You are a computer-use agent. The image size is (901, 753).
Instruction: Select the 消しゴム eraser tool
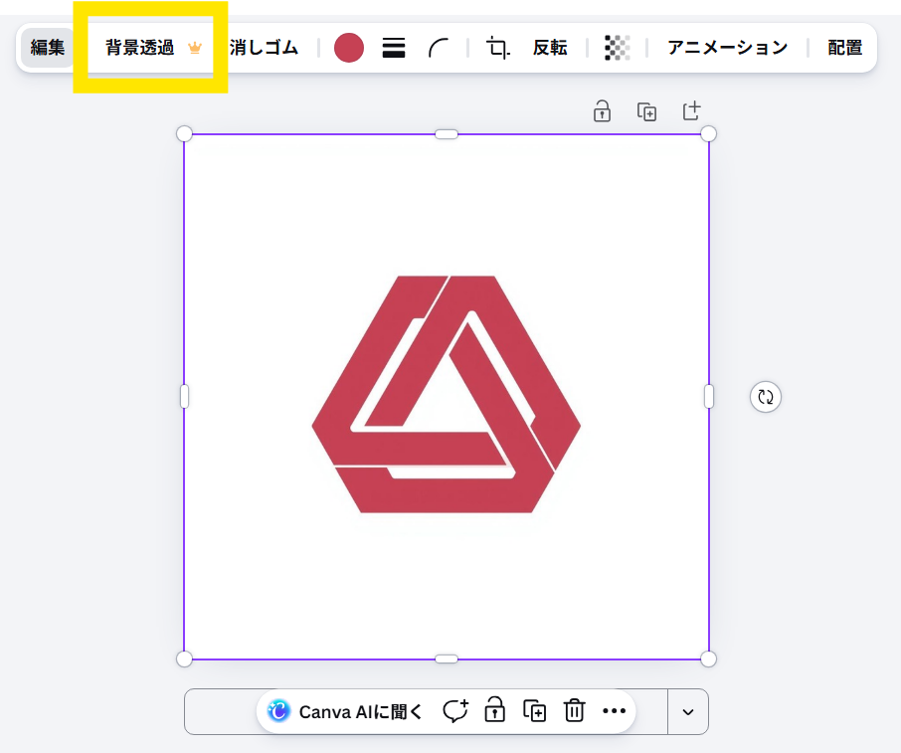pos(263,47)
